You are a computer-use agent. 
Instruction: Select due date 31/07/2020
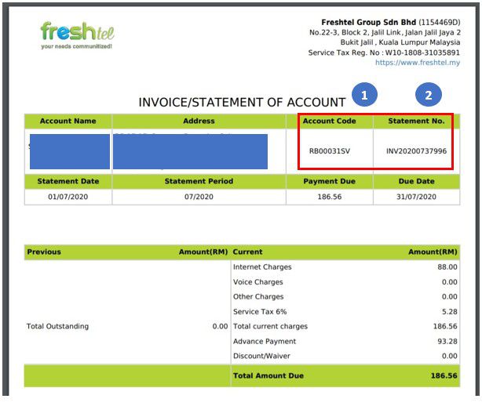pyautogui.click(x=416, y=197)
